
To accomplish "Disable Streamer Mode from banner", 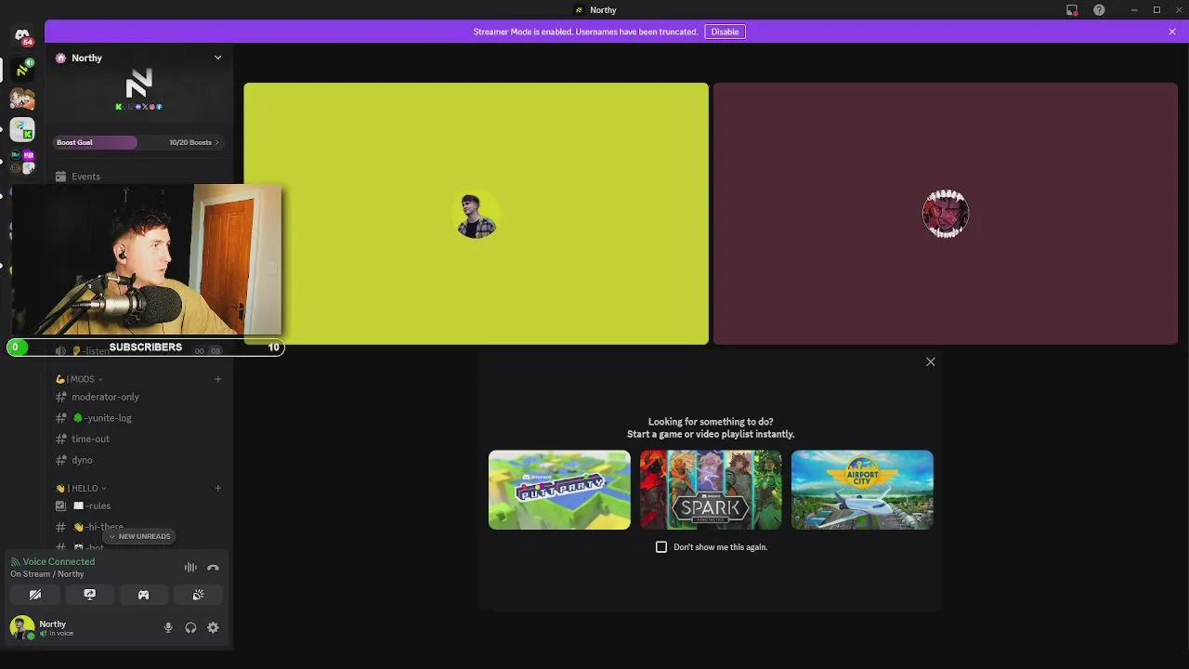I will tap(725, 32).
